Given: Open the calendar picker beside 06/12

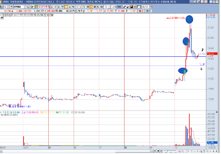Looking at the screenshot, I should (150, 7).
